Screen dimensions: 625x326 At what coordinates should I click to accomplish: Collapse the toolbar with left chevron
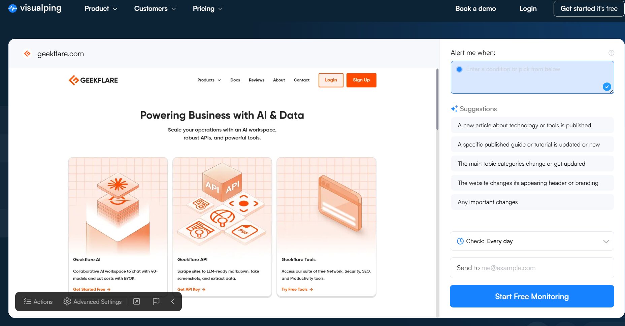pyautogui.click(x=173, y=301)
